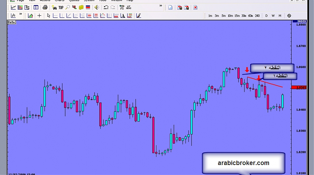
Task: Click the 1.8600 price axis label
Action: 301,67
